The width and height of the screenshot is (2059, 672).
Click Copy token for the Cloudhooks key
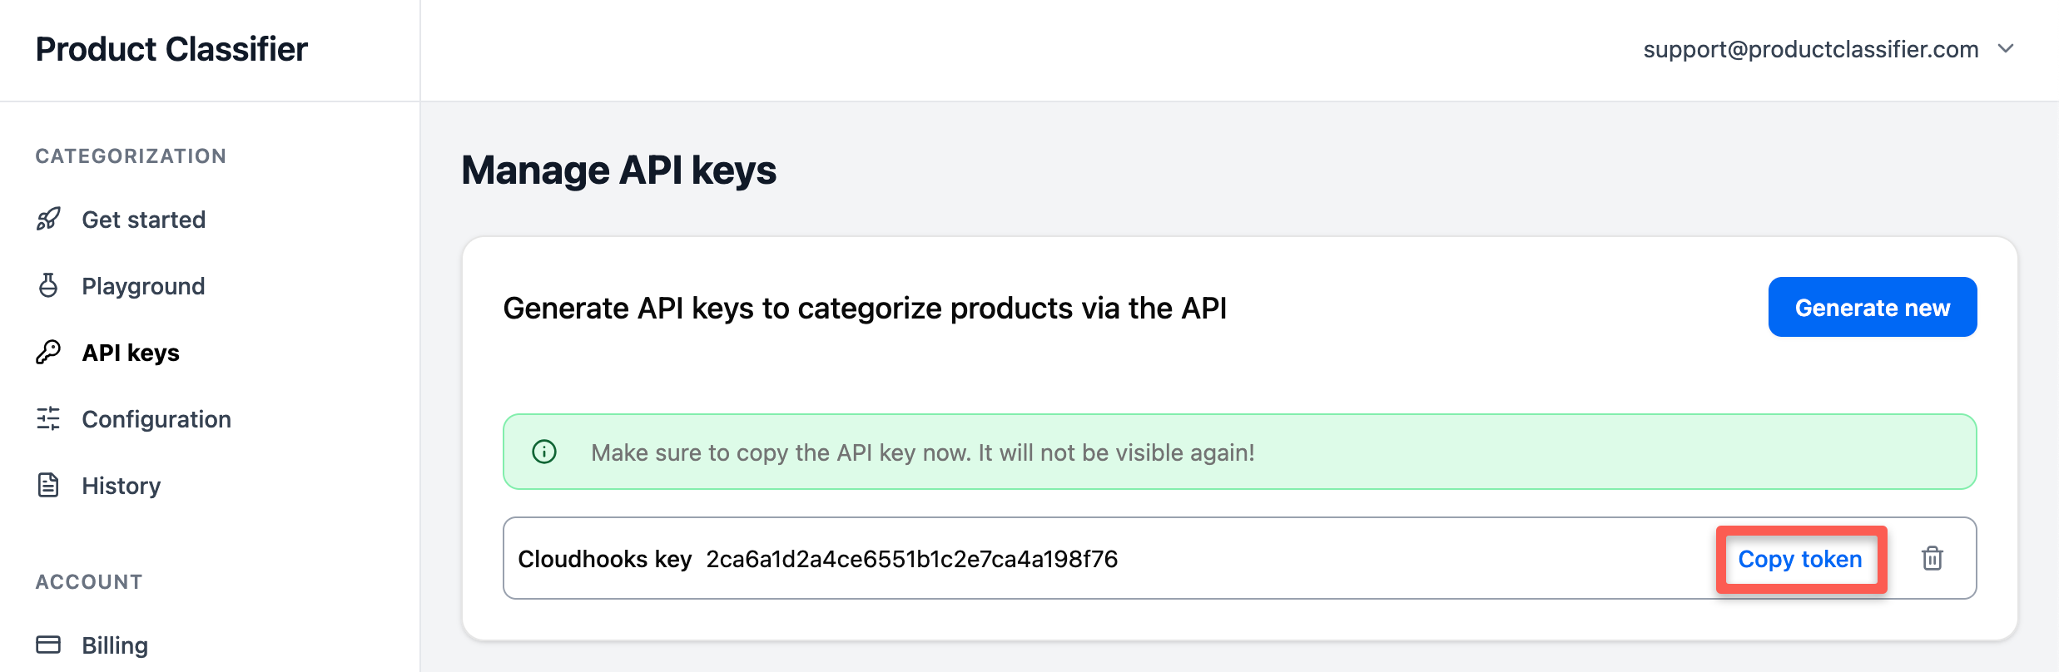(x=1800, y=559)
